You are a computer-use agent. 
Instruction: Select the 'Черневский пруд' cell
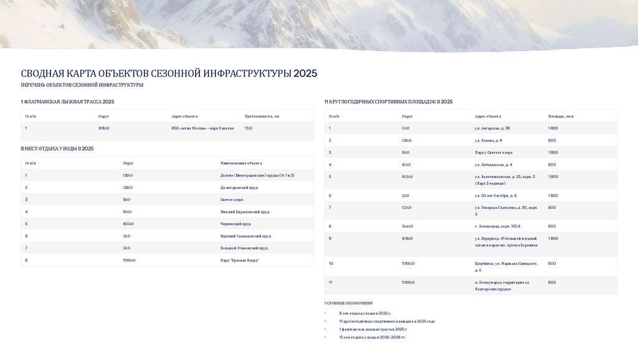(x=235, y=224)
